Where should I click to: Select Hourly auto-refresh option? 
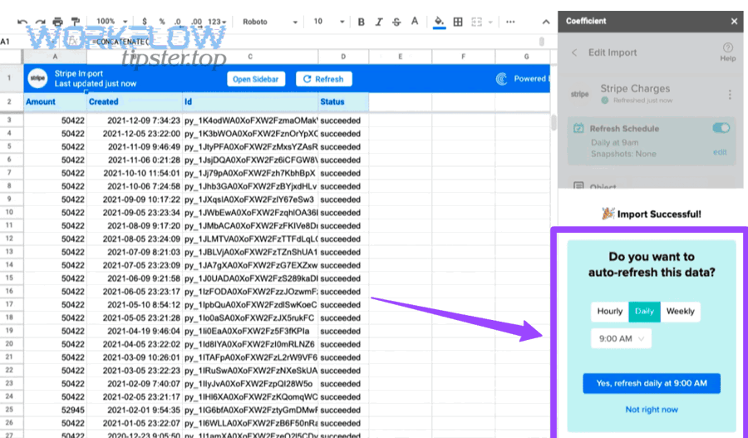point(610,312)
